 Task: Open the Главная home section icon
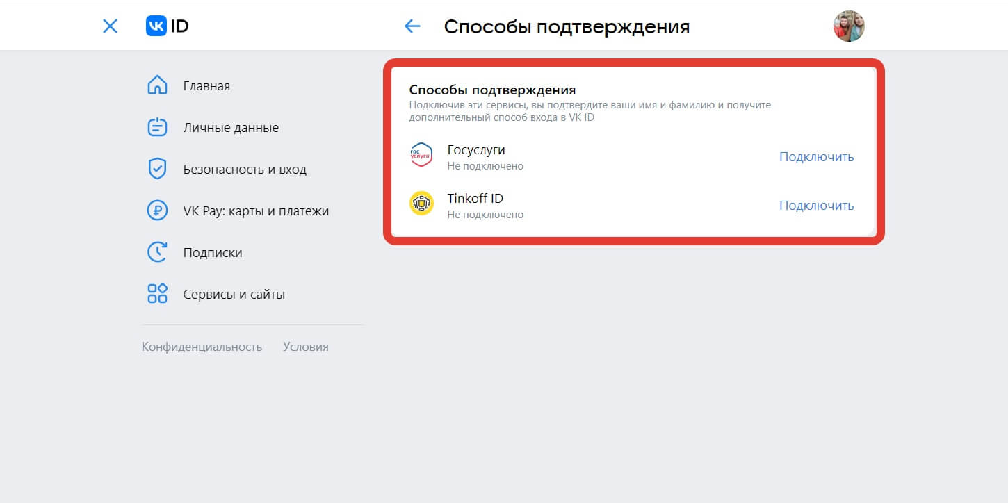tap(157, 85)
